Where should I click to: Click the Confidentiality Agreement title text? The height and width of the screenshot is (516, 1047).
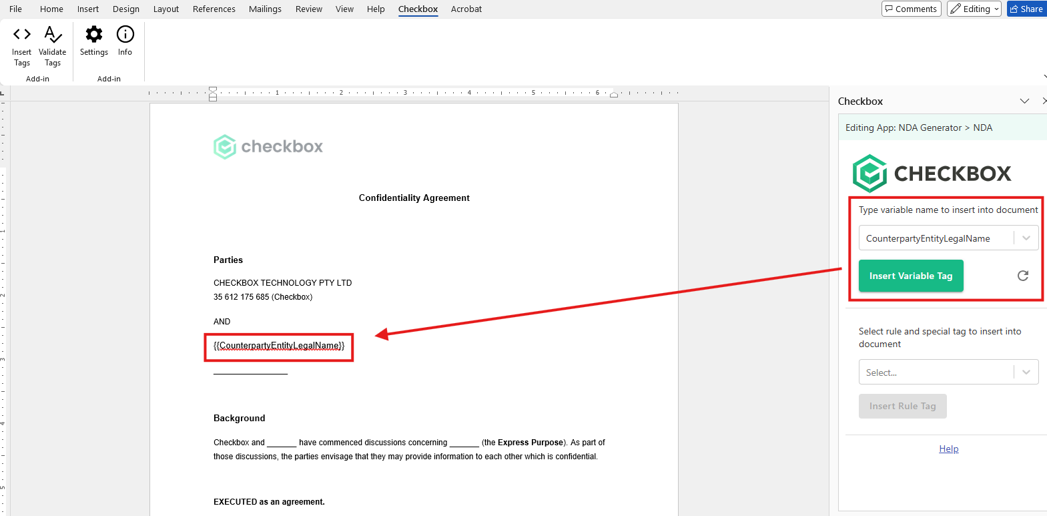[x=414, y=198]
